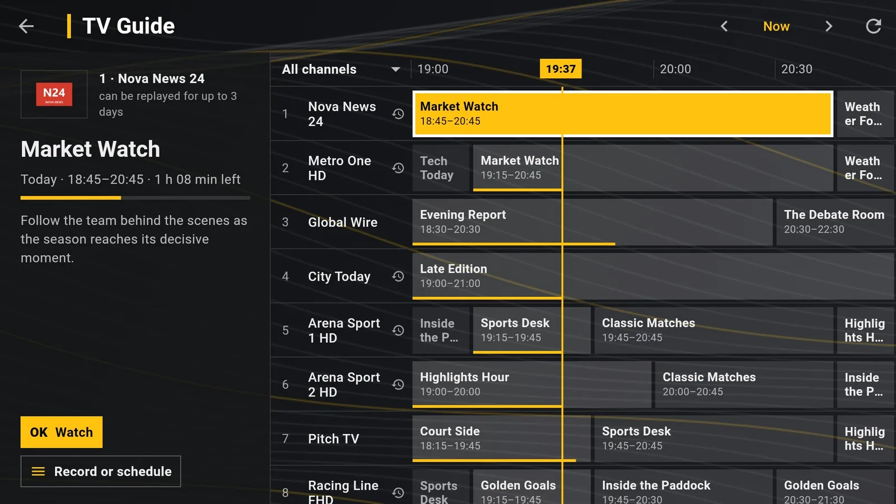
Task: Select Sports Desk 19:45–20:45 on Pitch TV
Action: point(713,438)
